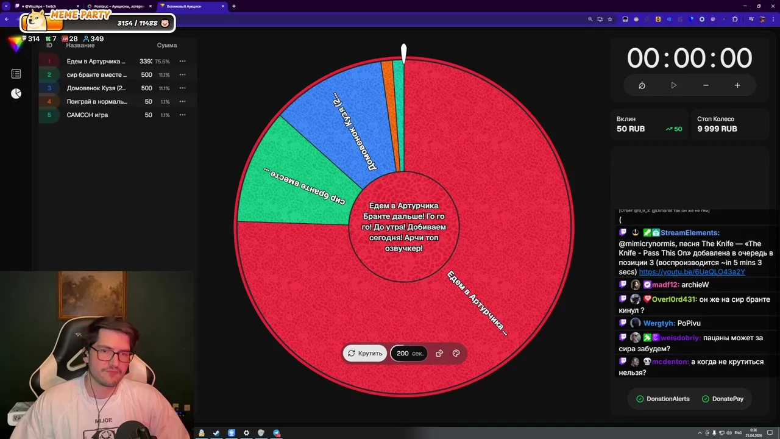Click StreamElements username in chat
Image resolution: width=780 pixels, height=439 pixels.
pos(690,232)
